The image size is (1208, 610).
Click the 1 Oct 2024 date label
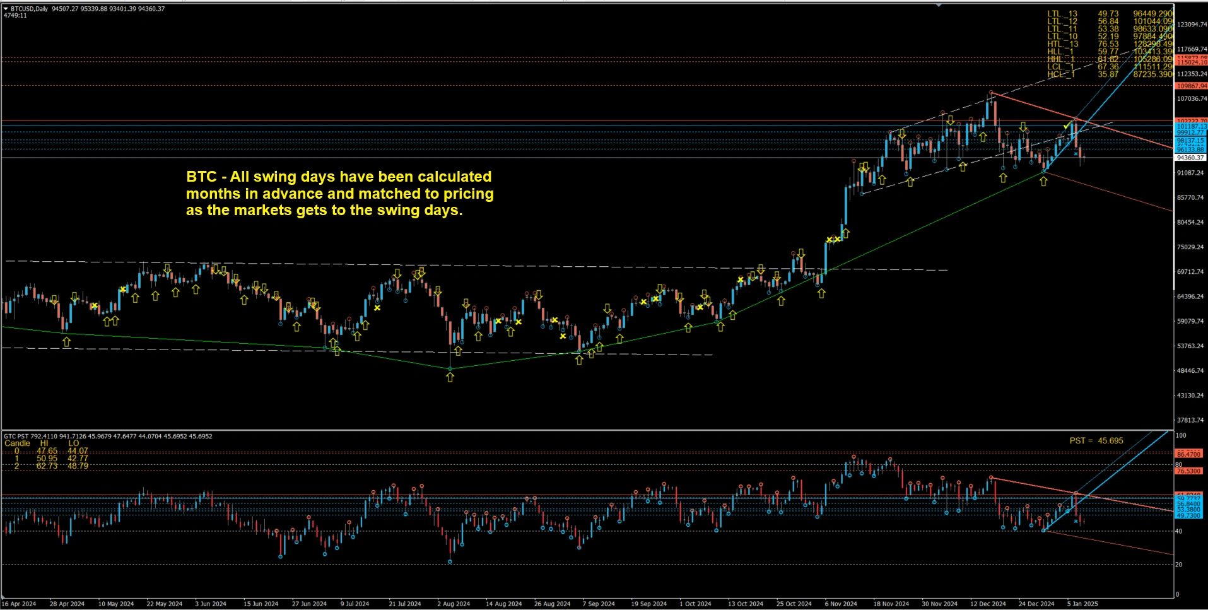[x=695, y=604]
